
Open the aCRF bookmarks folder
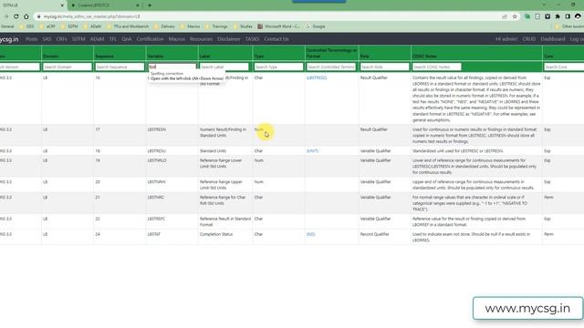point(47,26)
